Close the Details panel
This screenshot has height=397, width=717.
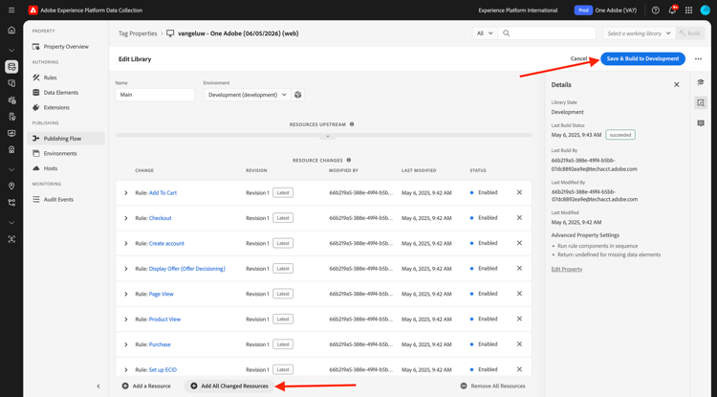[x=677, y=85]
